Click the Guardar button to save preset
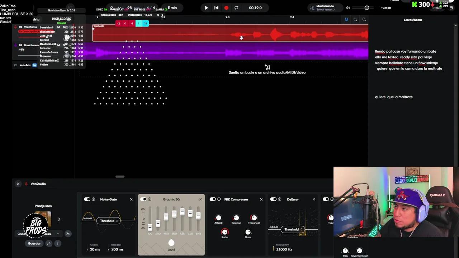The image size is (459, 258). tap(34, 243)
